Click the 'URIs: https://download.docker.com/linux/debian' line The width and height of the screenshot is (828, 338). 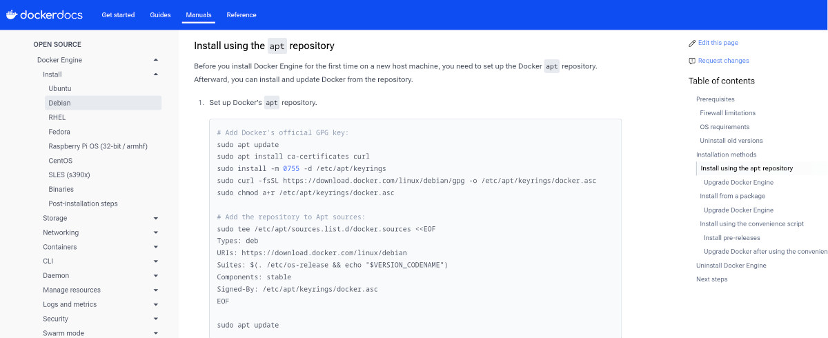click(x=312, y=253)
